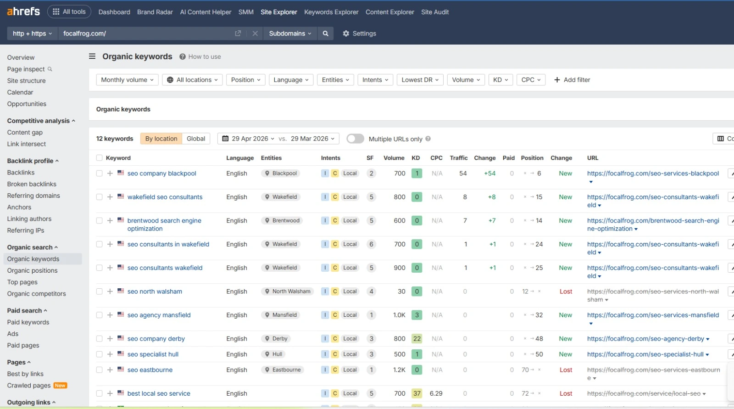Clear the focalfrog.com URL field
734x409 pixels.
point(255,34)
